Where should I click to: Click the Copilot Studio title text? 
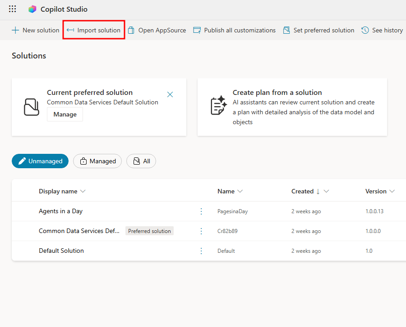click(64, 9)
